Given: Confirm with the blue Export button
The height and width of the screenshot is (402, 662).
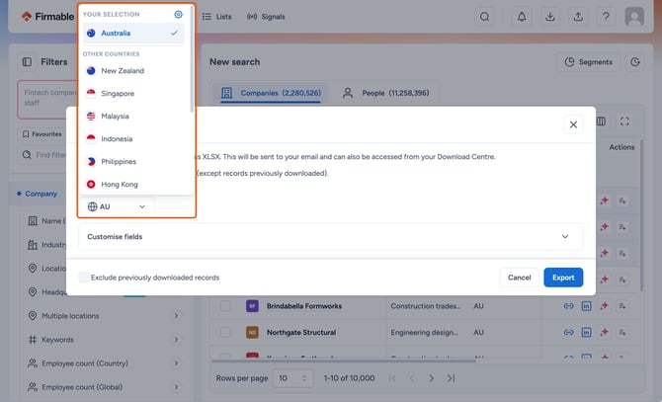Looking at the screenshot, I should pos(563,278).
